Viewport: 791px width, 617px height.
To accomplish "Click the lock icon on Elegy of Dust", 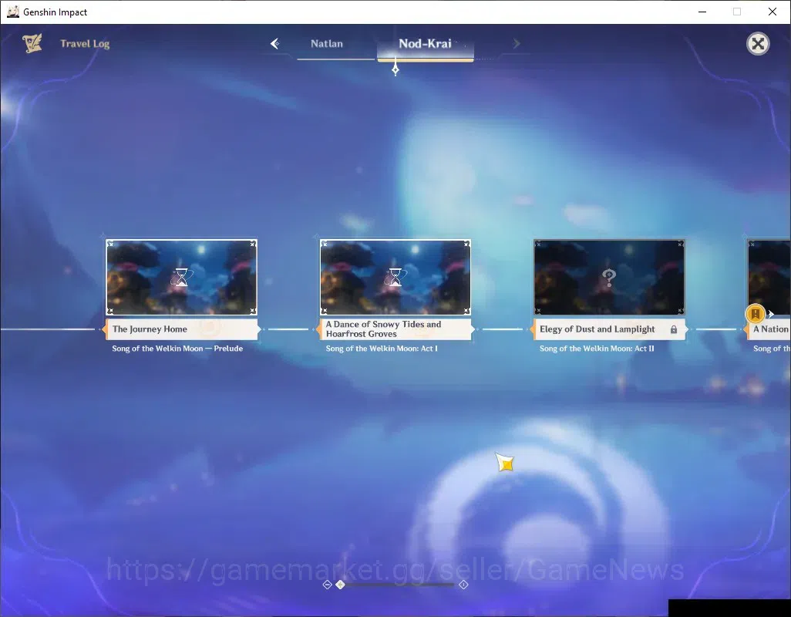I will (674, 329).
